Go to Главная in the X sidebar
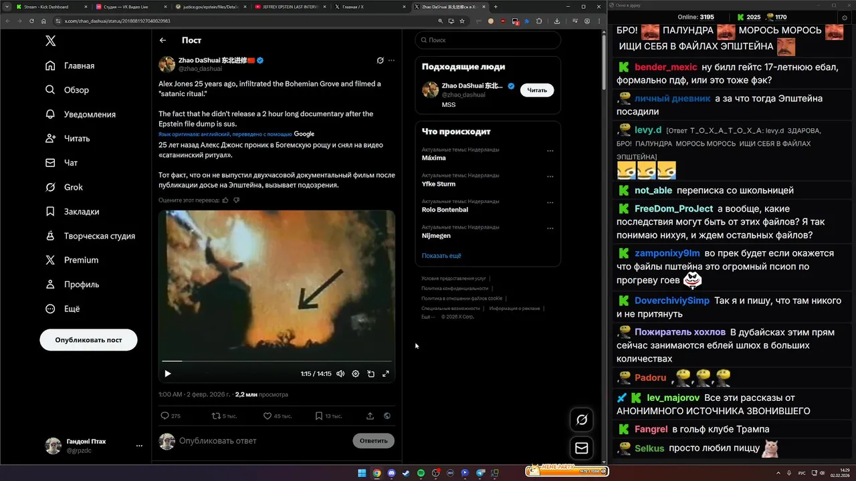The image size is (856, 481). tap(70, 65)
